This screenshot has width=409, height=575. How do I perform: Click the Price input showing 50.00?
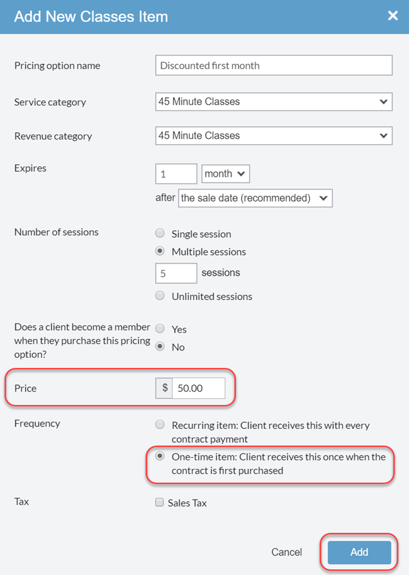point(198,388)
